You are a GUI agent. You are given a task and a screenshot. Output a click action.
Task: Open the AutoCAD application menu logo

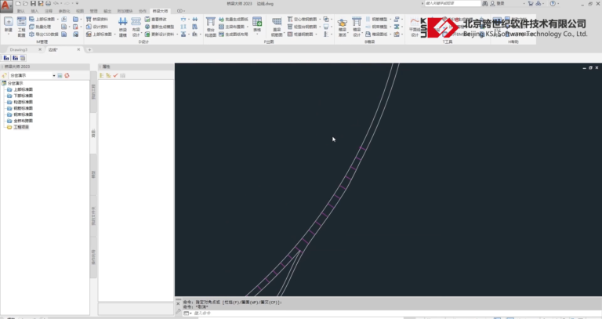6,5
